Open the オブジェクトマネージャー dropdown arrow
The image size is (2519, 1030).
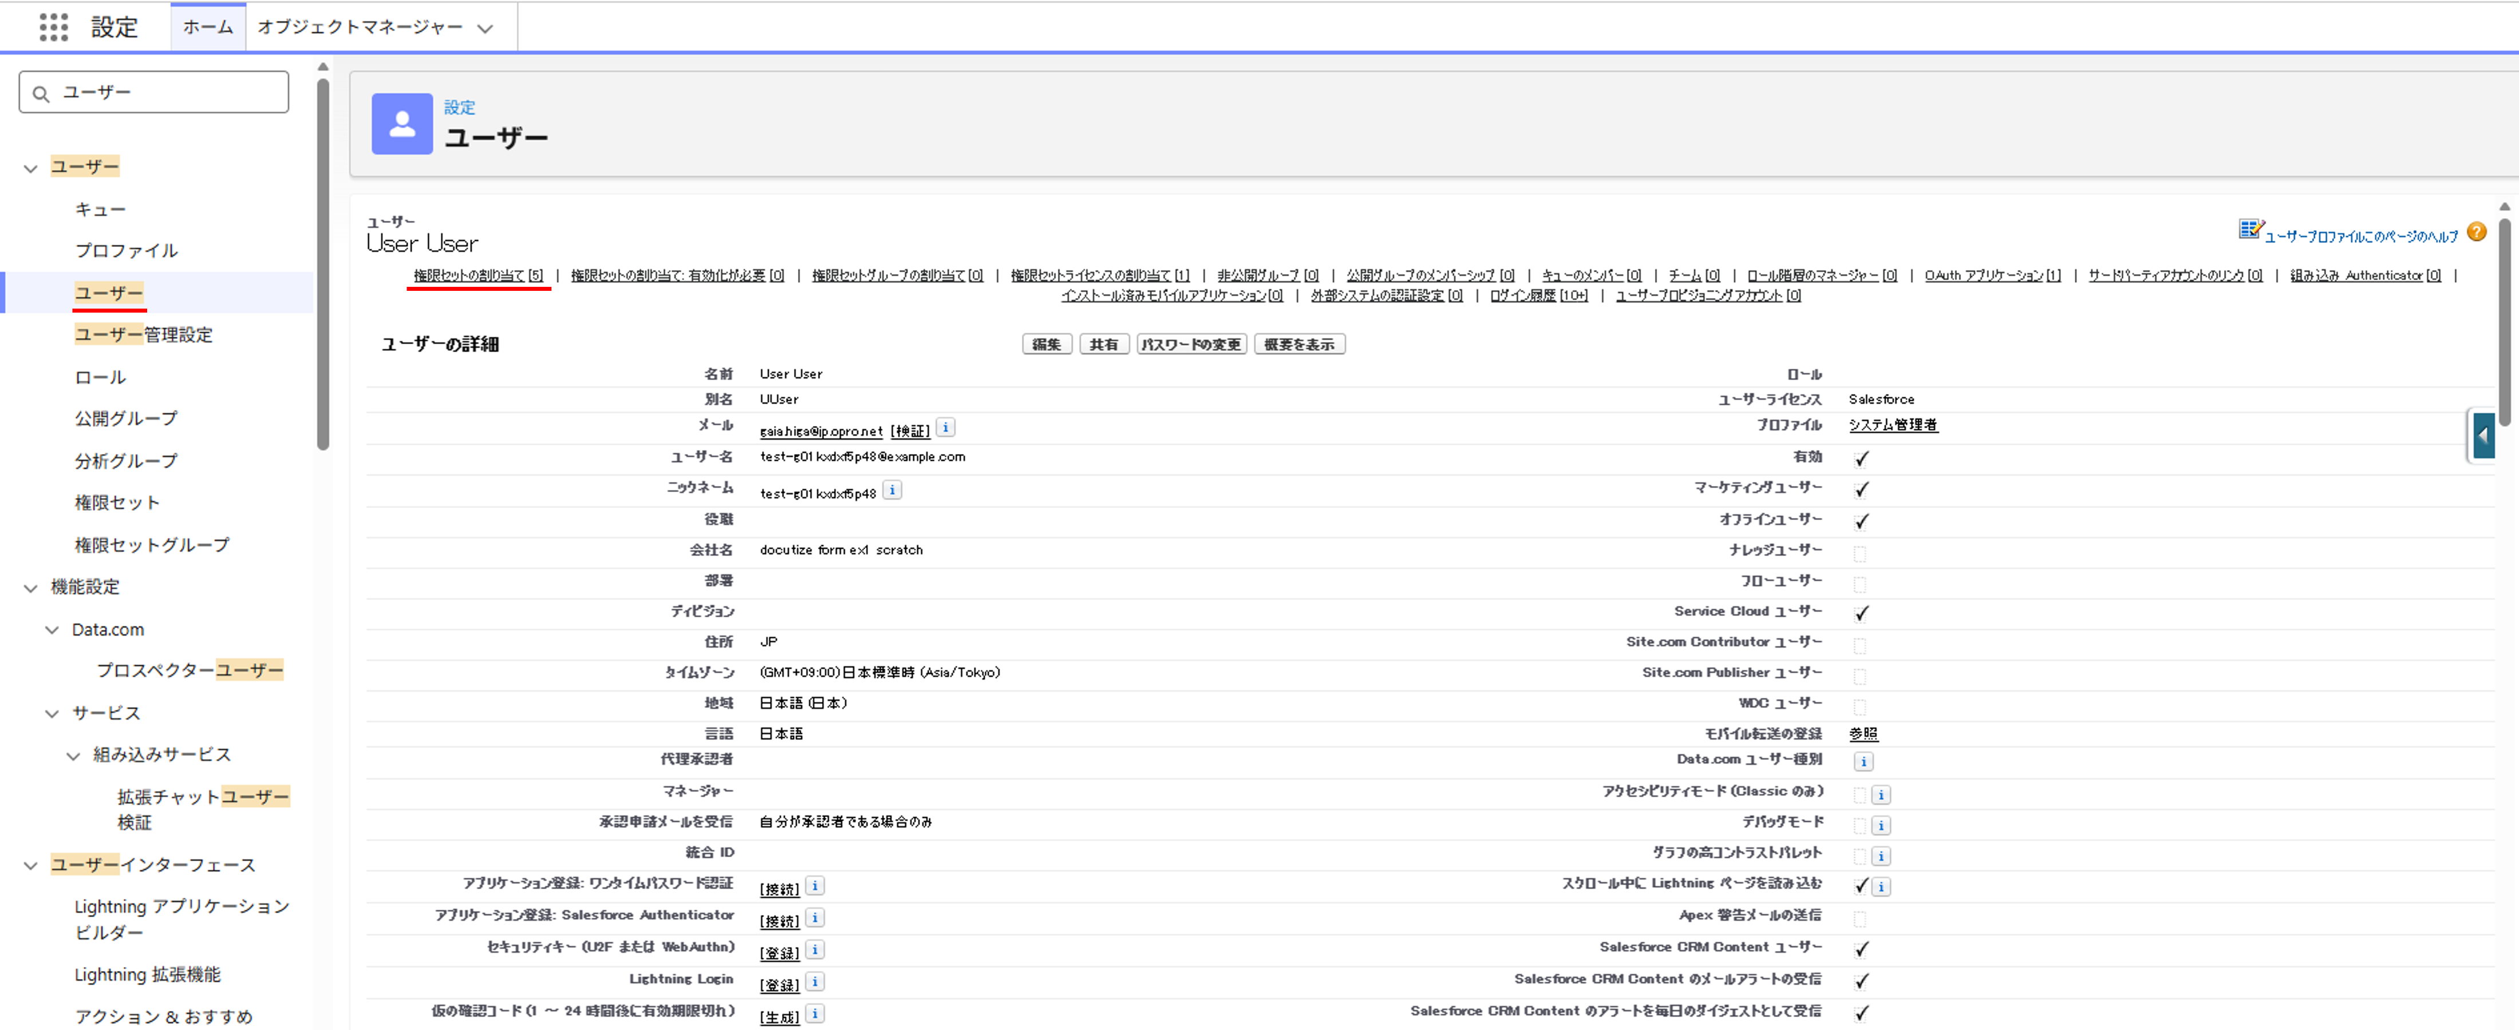(x=485, y=29)
